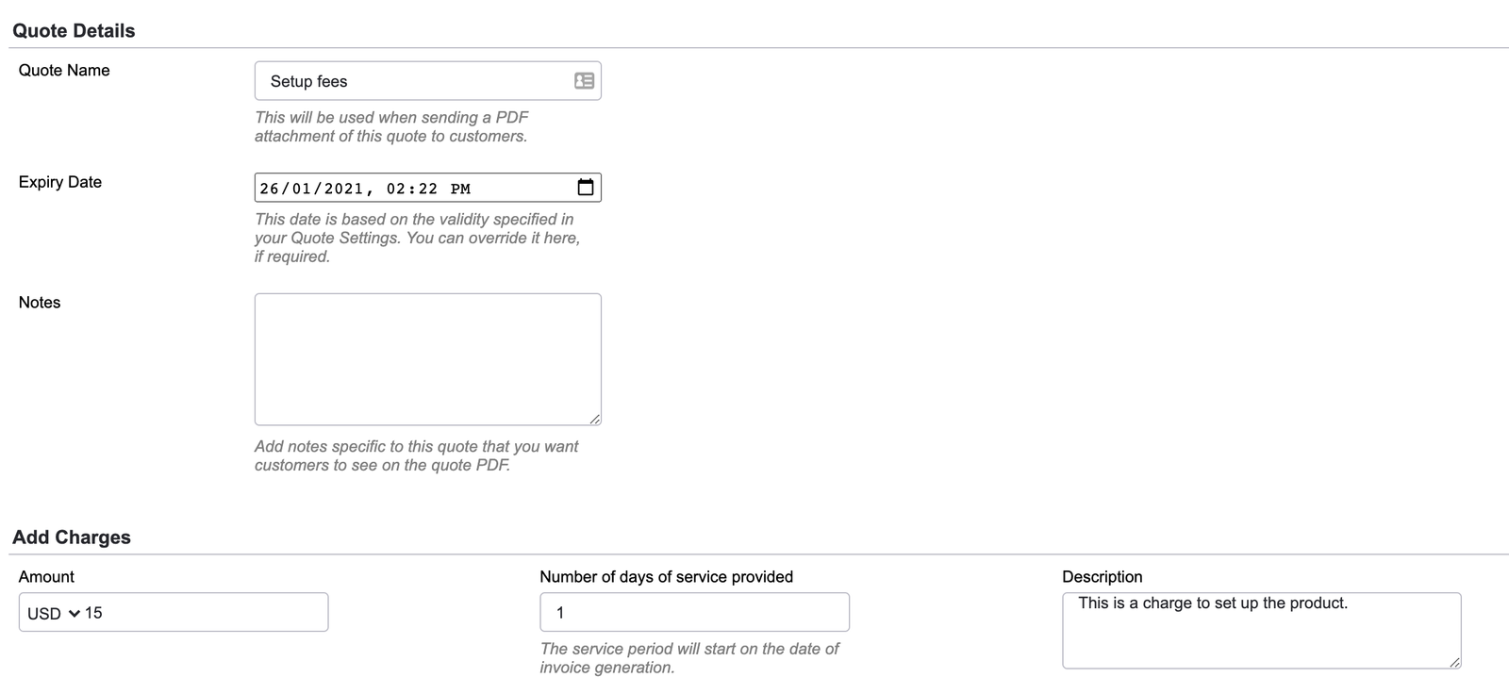Select the minutes segment of expiry time
This screenshot has height=694, width=1509.
428,189
